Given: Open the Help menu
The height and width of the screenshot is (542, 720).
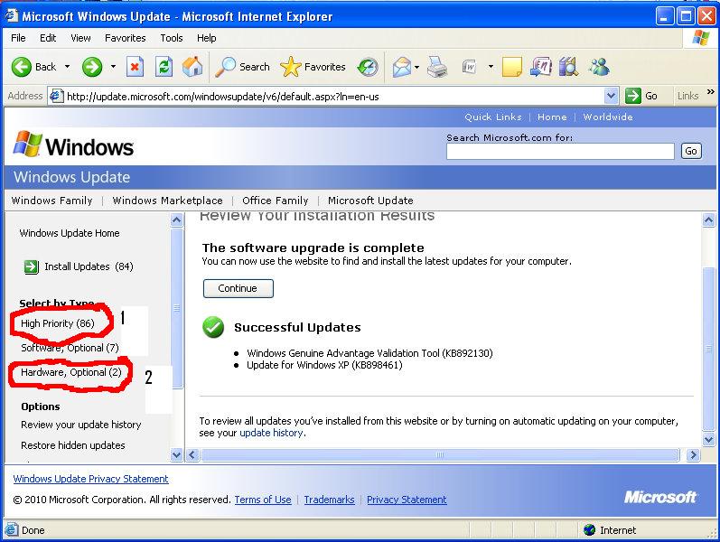Looking at the screenshot, I should [x=206, y=38].
